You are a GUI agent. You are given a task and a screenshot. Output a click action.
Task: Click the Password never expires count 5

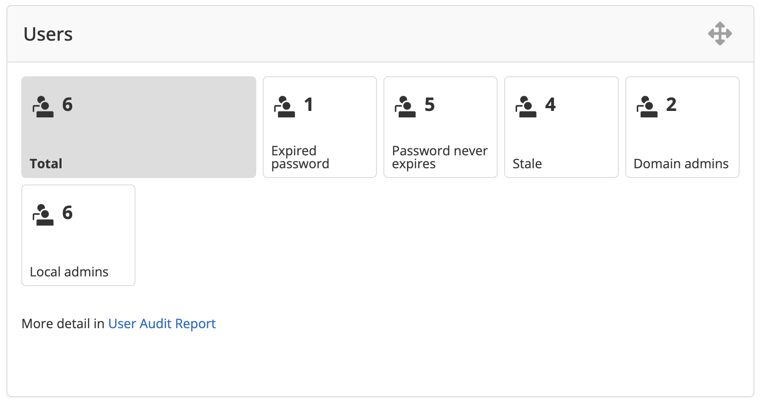430,105
